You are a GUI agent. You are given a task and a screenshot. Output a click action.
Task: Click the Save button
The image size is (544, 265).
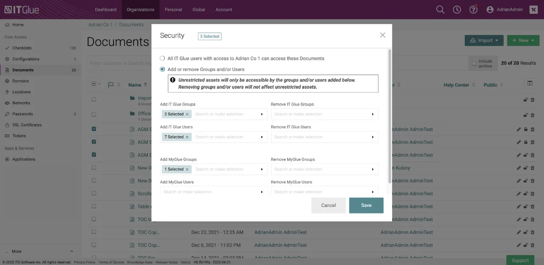click(x=366, y=205)
